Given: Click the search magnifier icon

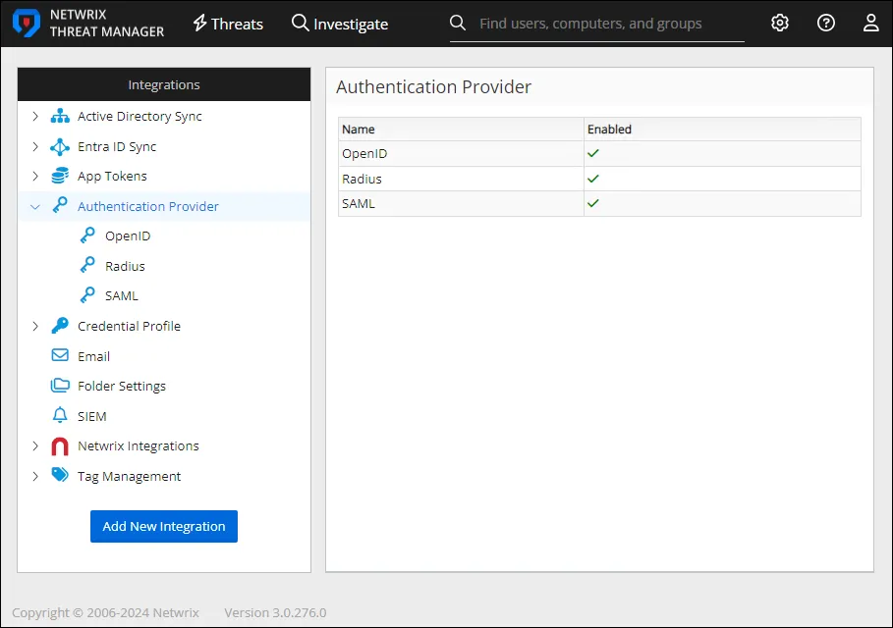Looking at the screenshot, I should click(x=458, y=23).
